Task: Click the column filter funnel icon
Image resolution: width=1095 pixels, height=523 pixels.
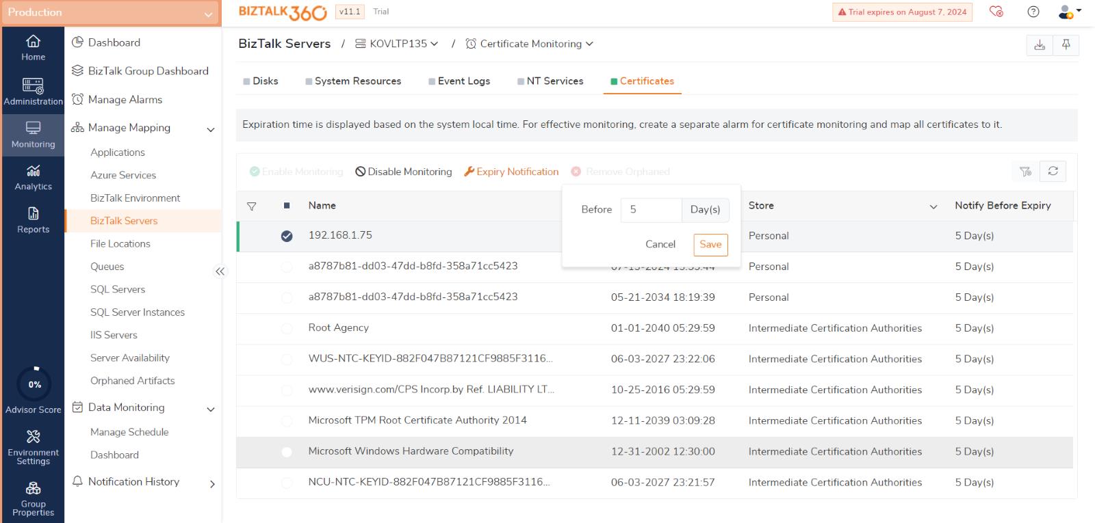Action: pos(251,206)
